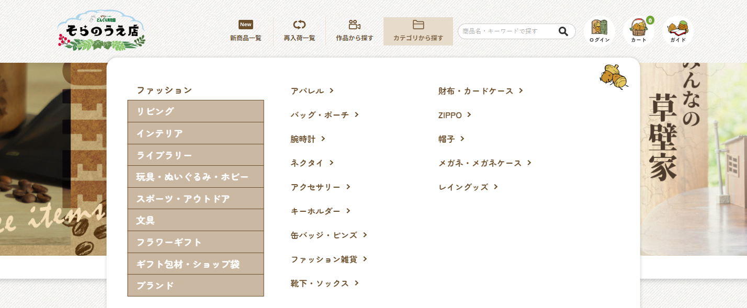Open the バッグ・ポーチ subcategory link

(325, 115)
